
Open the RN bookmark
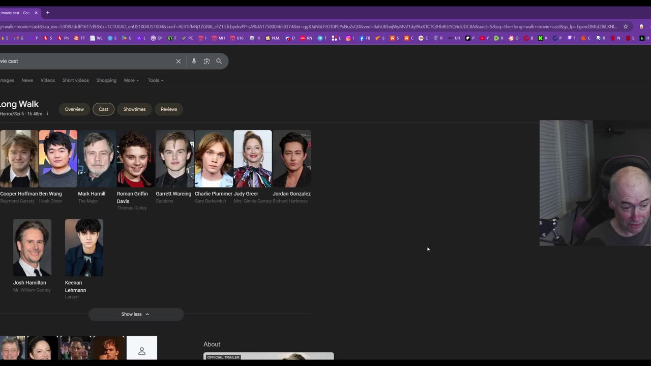coord(306,38)
